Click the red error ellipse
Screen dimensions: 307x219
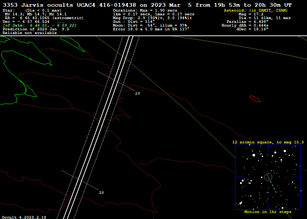tap(255, 99)
